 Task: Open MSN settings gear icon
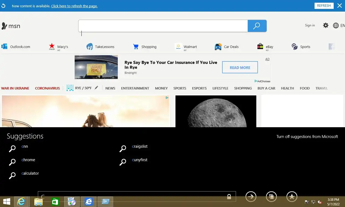pyautogui.click(x=326, y=25)
